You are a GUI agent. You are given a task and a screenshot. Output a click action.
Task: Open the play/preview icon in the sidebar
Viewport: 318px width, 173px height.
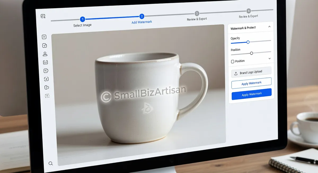point(44,37)
